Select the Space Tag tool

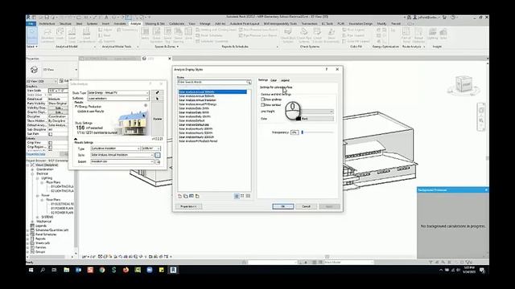pyautogui.click(x=167, y=35)
